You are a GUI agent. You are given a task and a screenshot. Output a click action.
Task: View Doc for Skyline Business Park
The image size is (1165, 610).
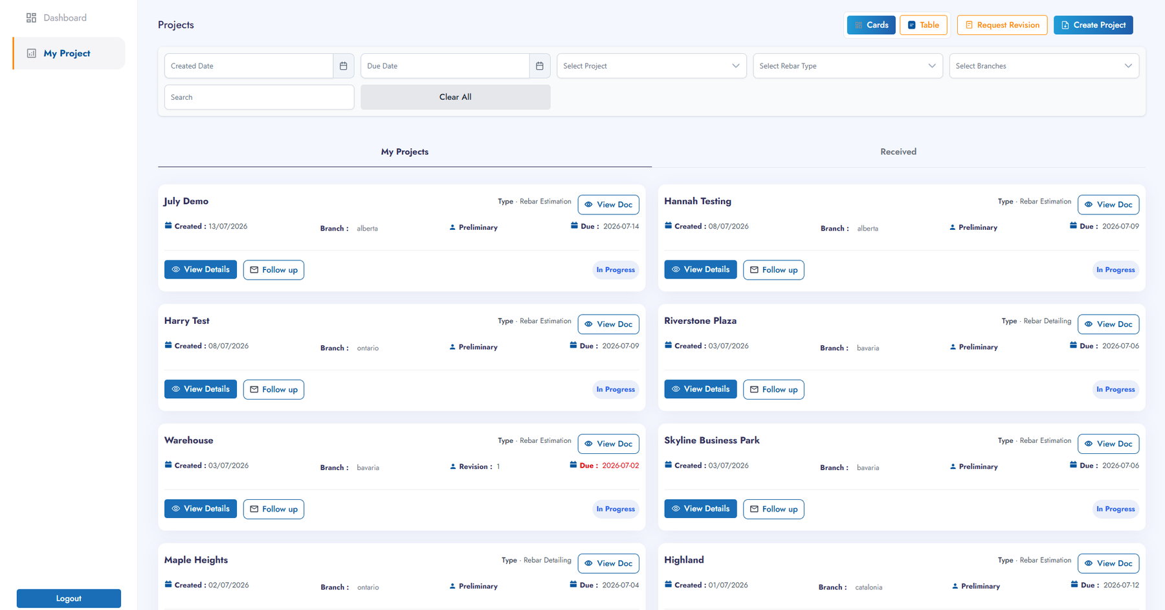tap(1108, 444)
